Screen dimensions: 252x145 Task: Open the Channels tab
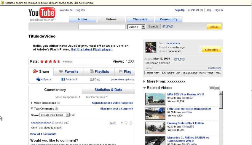tap(140, 19)
